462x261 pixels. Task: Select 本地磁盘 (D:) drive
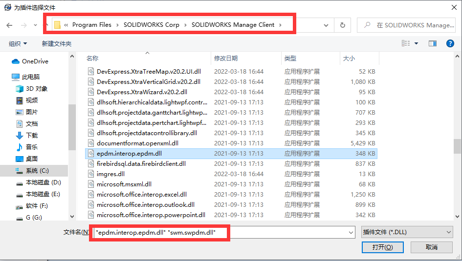pos(38,182)
